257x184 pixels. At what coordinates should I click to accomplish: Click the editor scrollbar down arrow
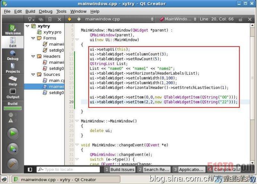(253, 163)
